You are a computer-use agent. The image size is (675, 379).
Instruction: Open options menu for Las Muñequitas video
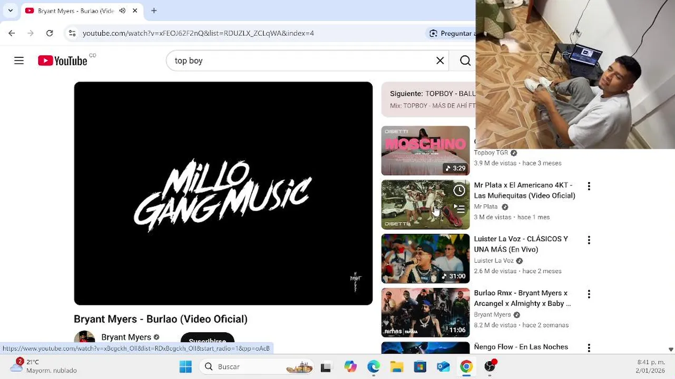pos(589,186)
